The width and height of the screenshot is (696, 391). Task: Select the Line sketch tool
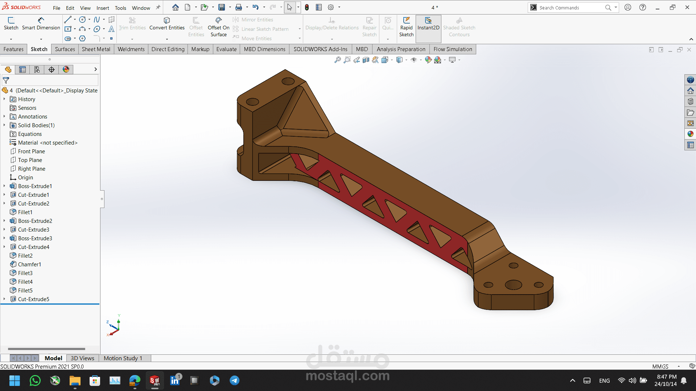68,20
